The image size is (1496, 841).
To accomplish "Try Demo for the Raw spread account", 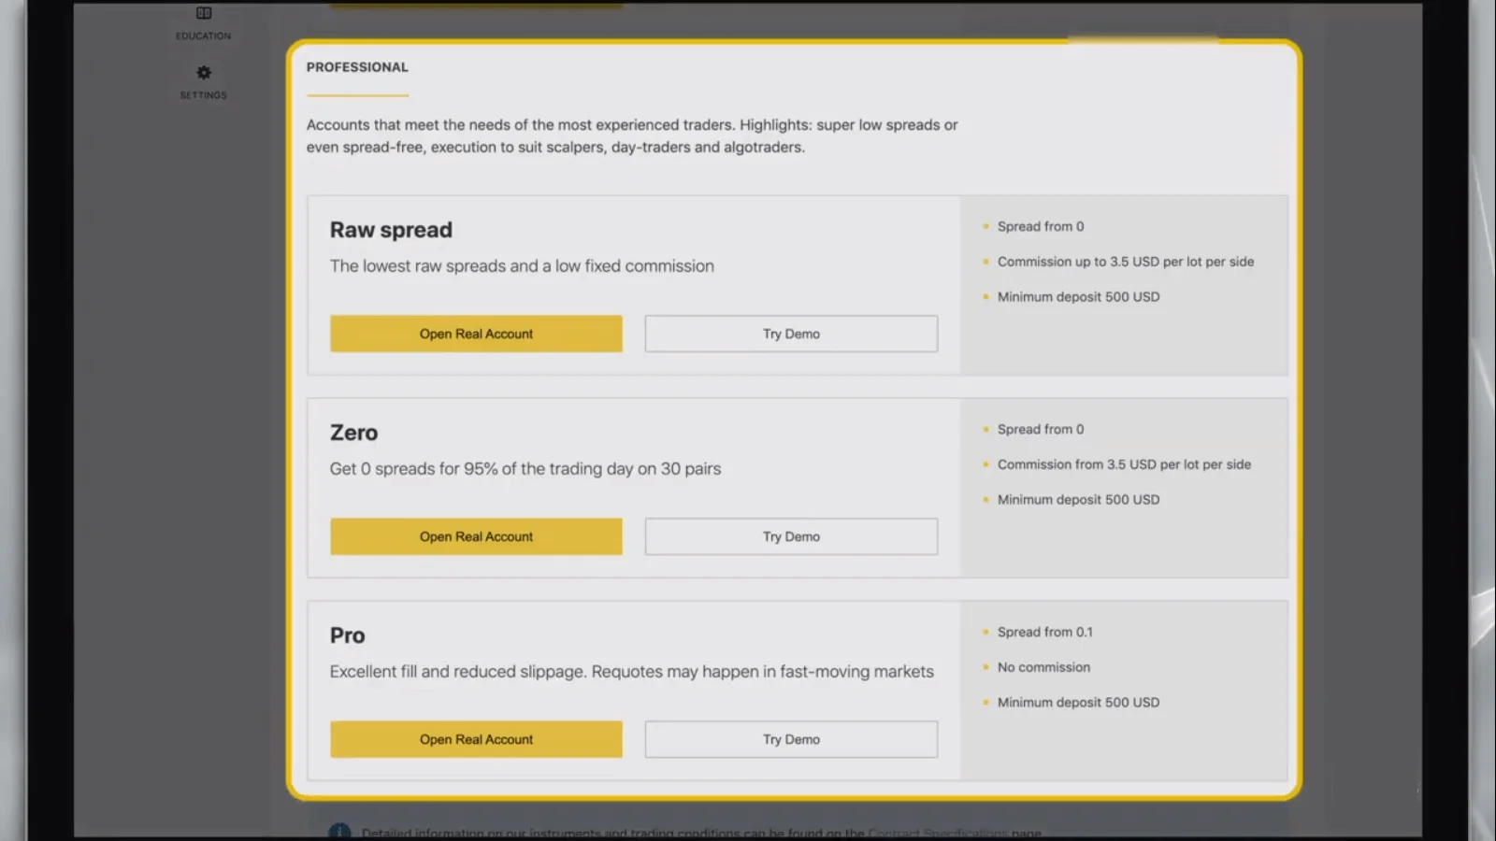I will [x=790, y=334].
